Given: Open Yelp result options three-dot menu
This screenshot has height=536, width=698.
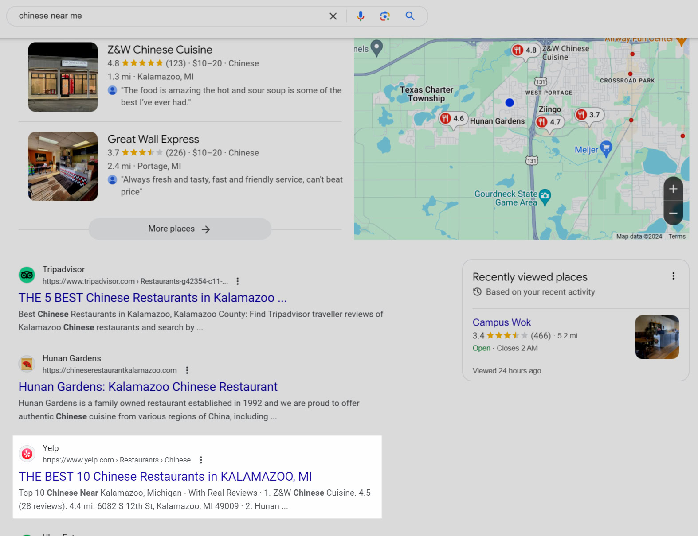Looking at the screenshot, I should (x=201, y=460).
